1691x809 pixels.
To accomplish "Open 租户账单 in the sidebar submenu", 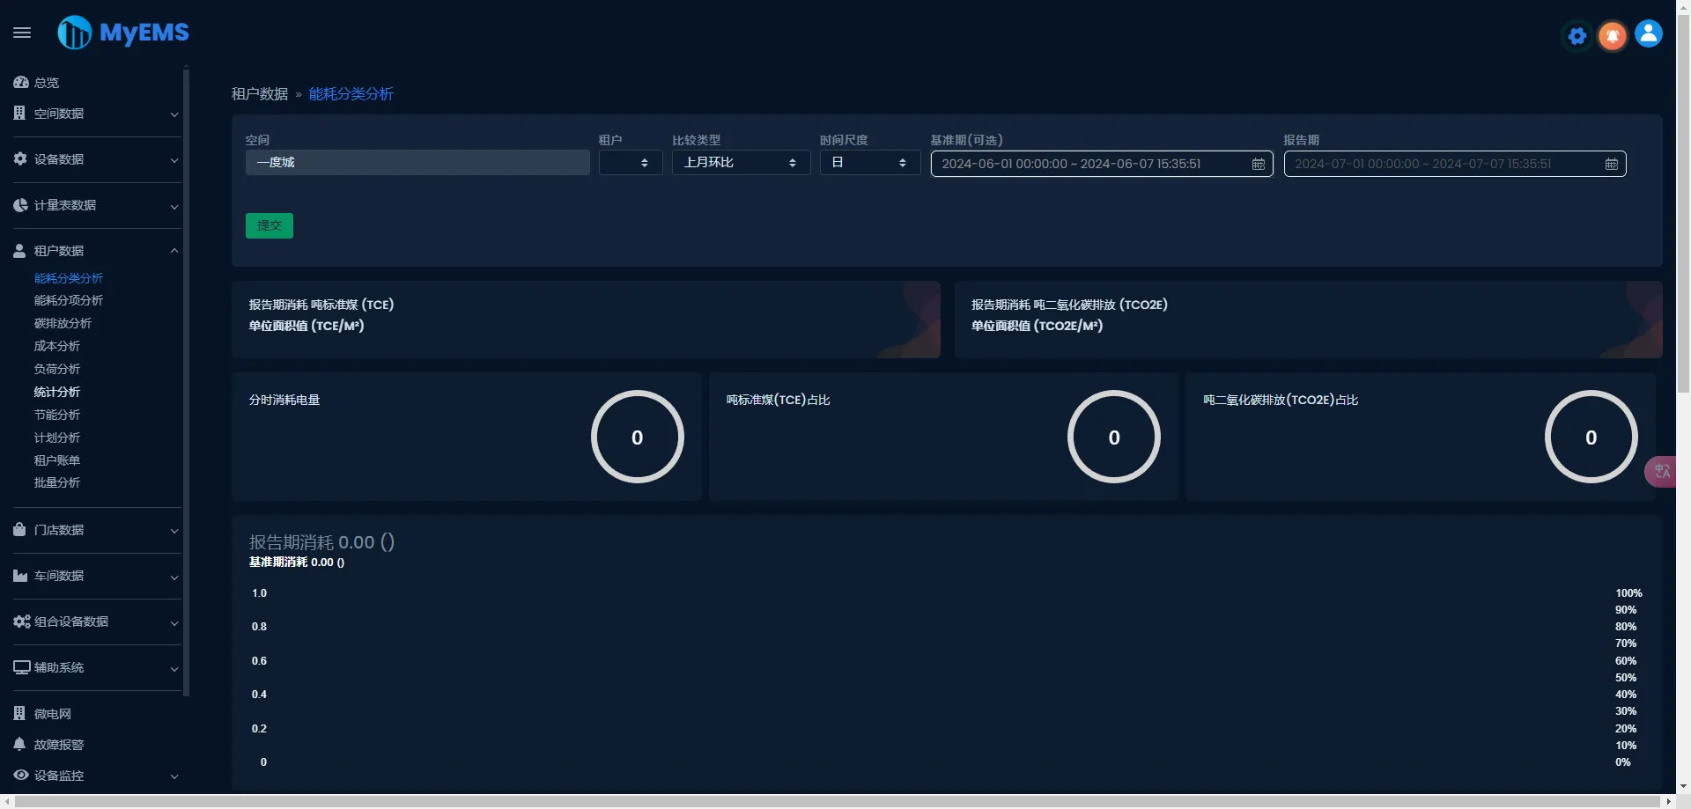I will pos(57,460).
